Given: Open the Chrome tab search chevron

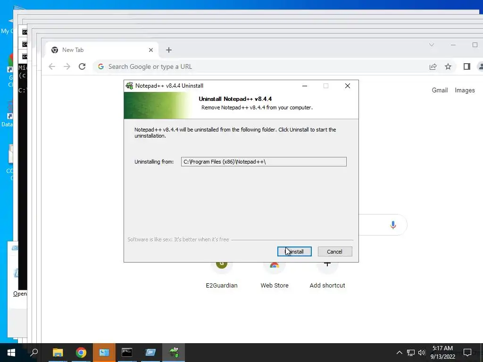Looking at the screenshot, I should (432, 45).
